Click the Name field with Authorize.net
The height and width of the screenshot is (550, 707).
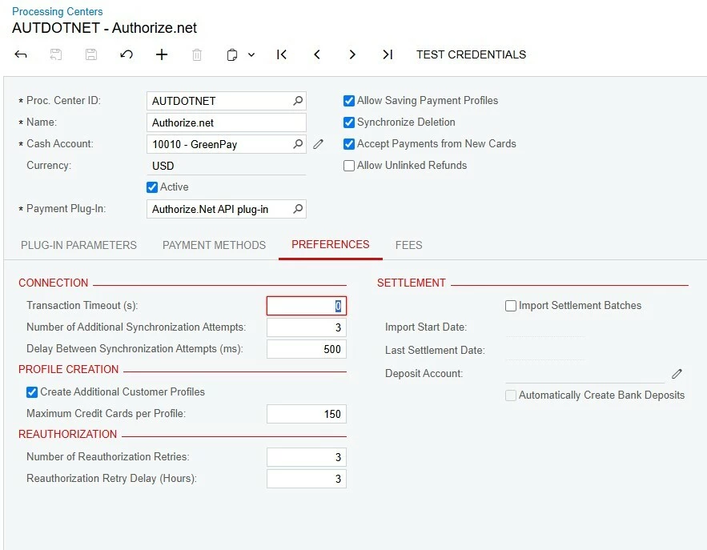coord(227,122)
